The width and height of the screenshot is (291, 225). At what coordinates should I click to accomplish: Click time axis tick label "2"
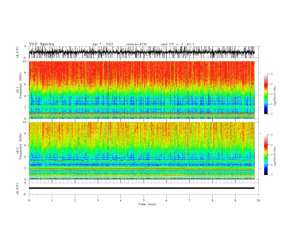click(x=75, y=200)
